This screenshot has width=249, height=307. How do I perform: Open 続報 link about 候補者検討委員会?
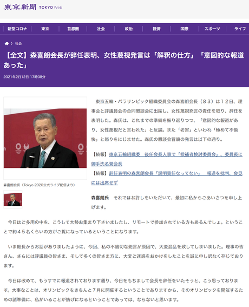point(167,159)
